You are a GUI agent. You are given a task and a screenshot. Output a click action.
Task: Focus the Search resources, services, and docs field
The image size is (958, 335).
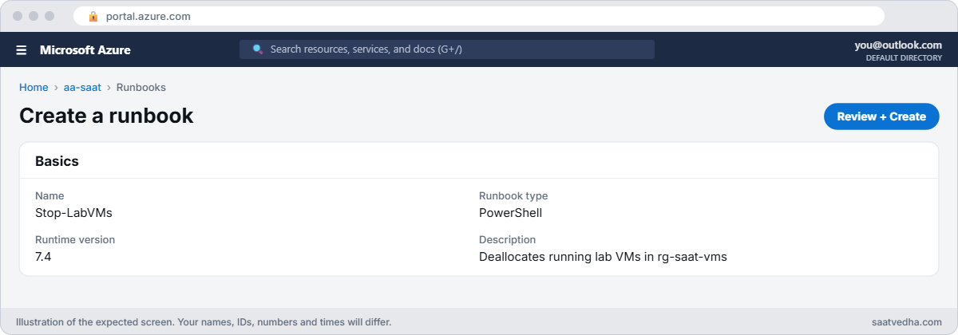pyautogui.click(x=447, y=49)
